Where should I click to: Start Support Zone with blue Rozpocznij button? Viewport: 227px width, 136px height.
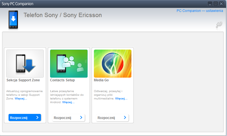tap(25, 118)
